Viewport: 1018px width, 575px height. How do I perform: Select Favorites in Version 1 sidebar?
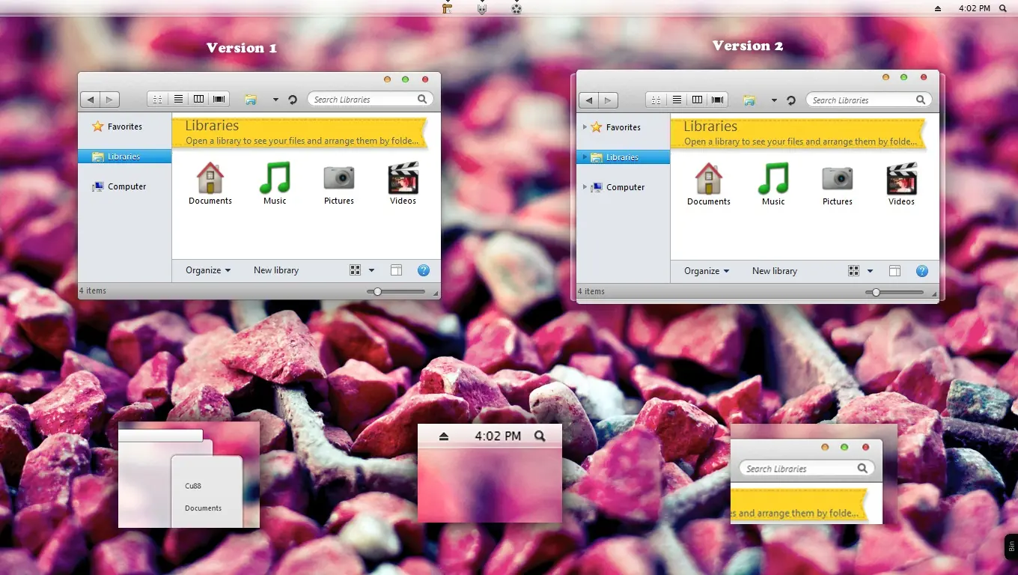(x=117, y=127)
